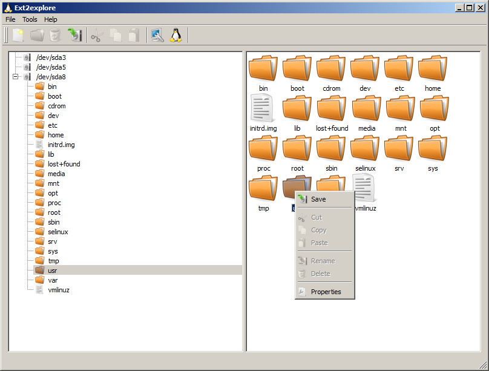Select /dev/sda5 partition in tree
The height and width of the screenshot is (371, 489).
(51, 67)
